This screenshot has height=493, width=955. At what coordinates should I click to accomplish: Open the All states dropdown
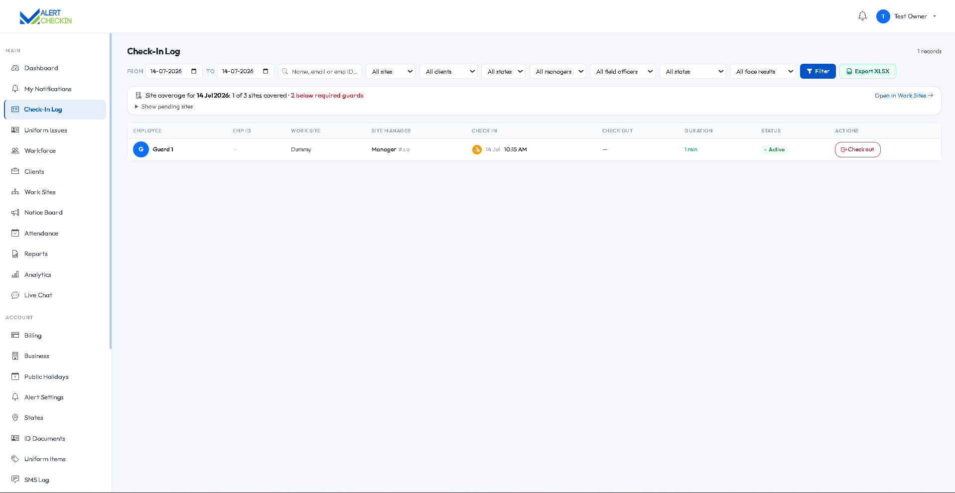(x=503, y=71)
